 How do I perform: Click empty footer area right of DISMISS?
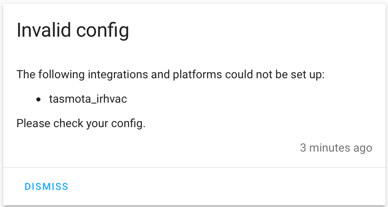point(229,187)
